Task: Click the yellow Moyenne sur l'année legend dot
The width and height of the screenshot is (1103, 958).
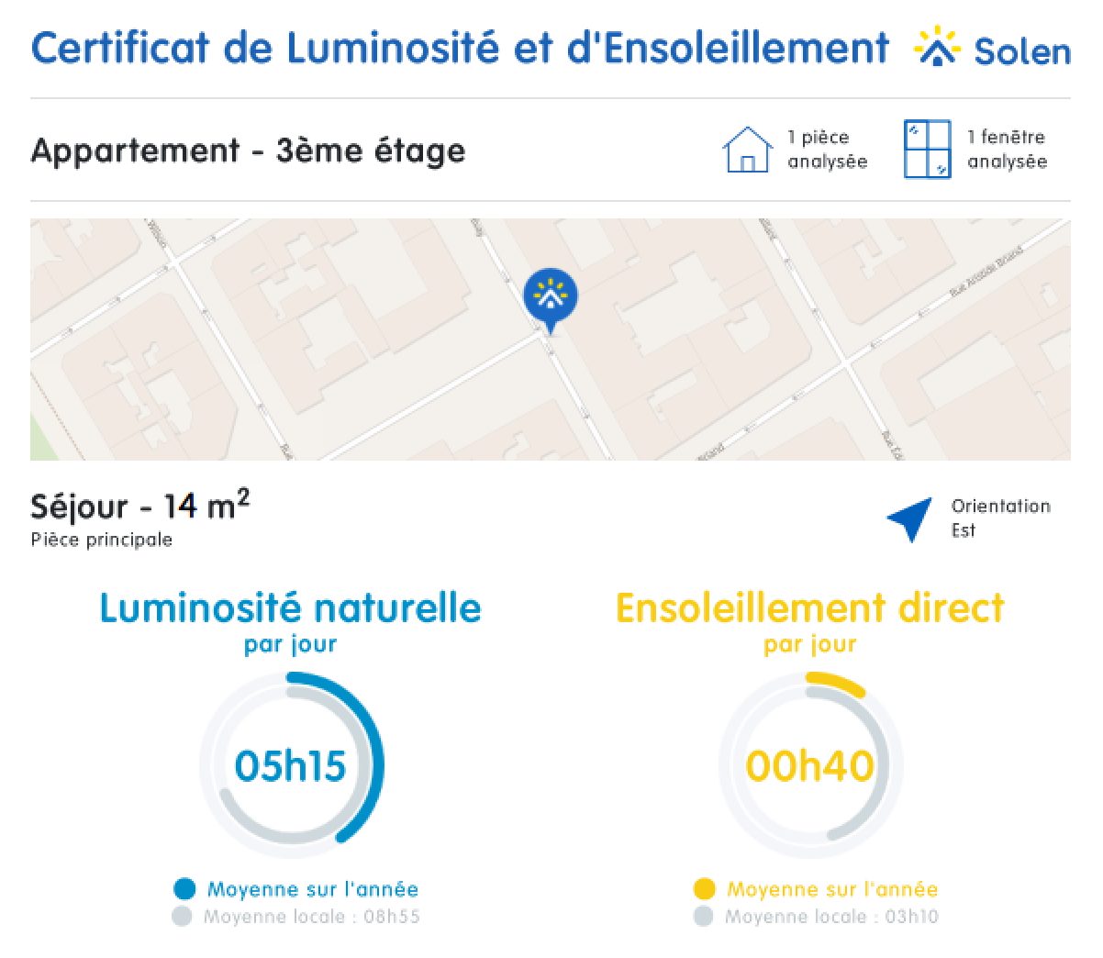Action: coord(704,888)
